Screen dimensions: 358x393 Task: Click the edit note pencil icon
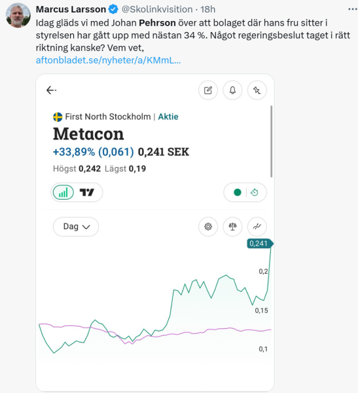click(x=208, y=90)
